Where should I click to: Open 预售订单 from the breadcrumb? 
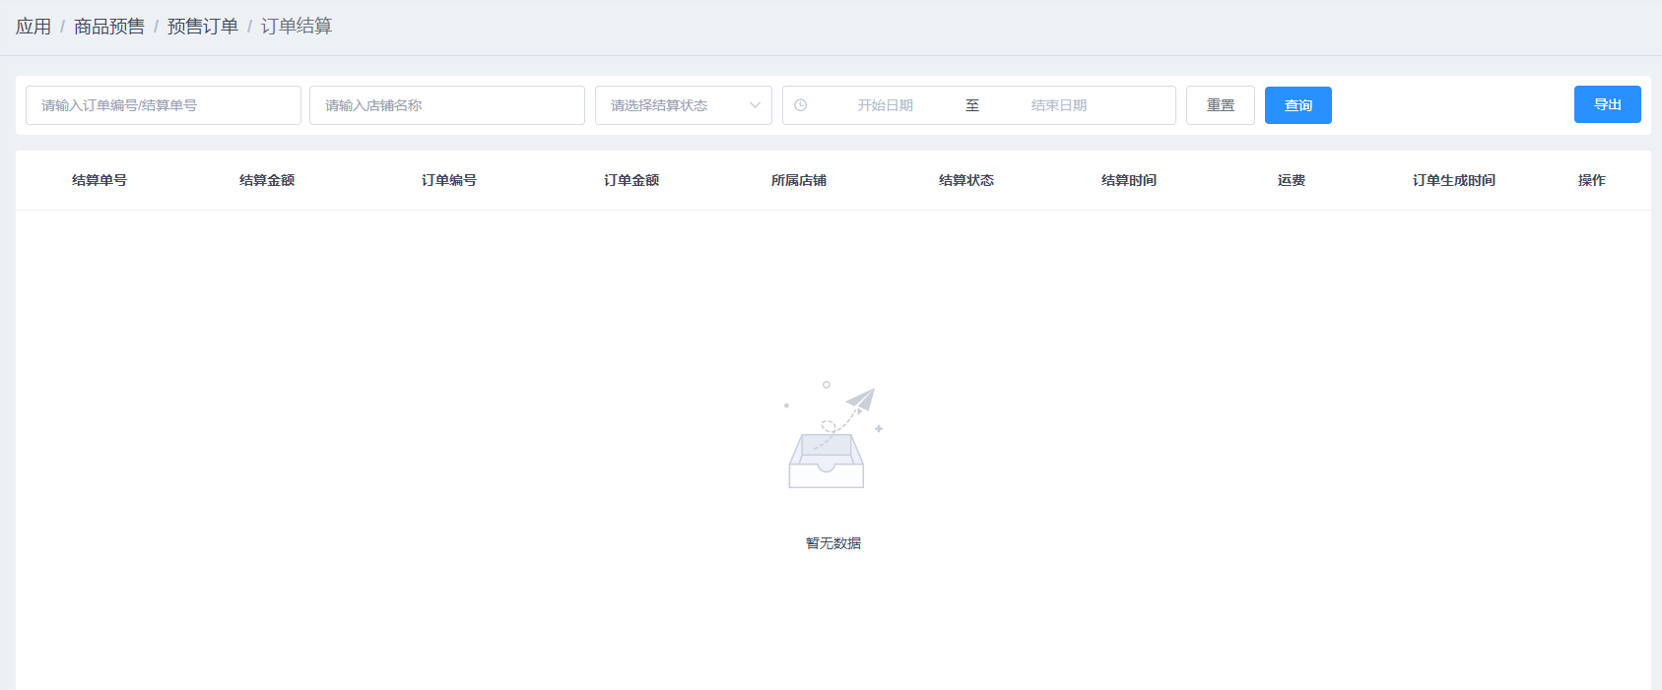click(x=202, y=27)
